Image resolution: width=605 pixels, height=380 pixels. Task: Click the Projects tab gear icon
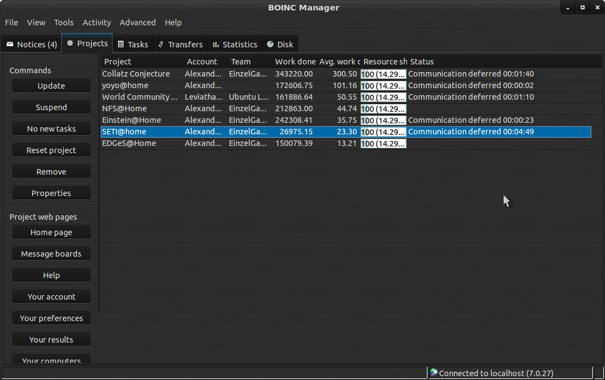[x=70, y=44]
